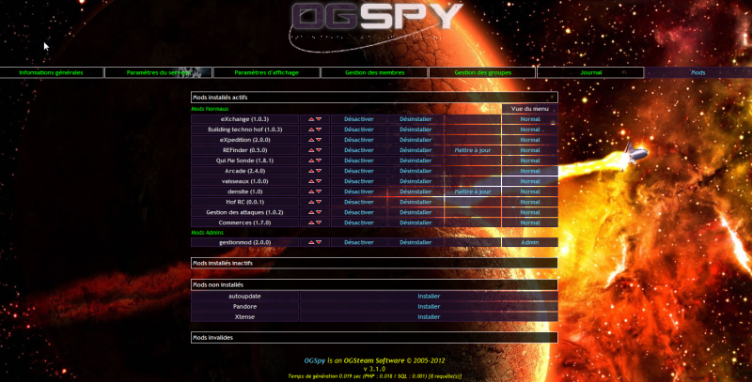Image resolution: width=752 pixels, height=382 pixels.
Task: Go to Gestion des membres tab
Action: [x=374, y=73]
